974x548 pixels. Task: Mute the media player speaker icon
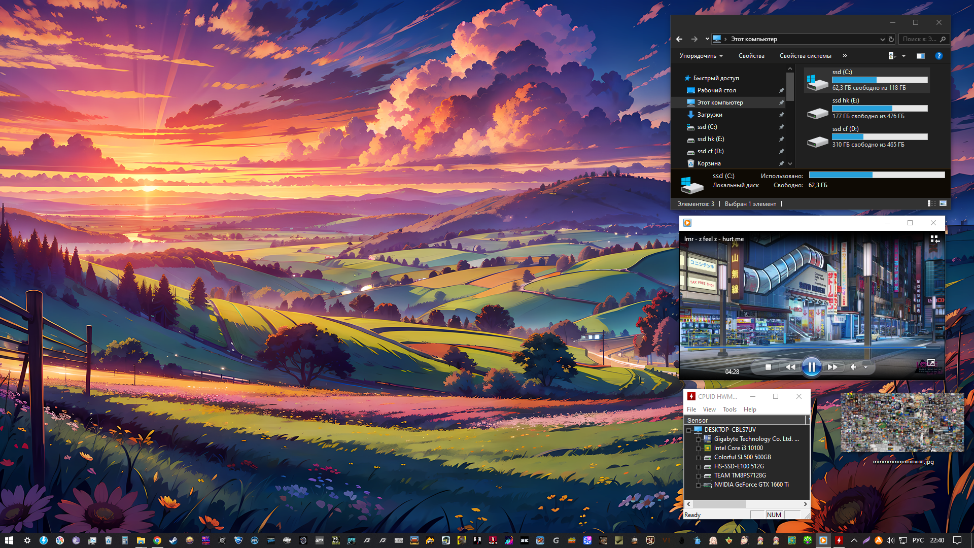click(853, 367)
